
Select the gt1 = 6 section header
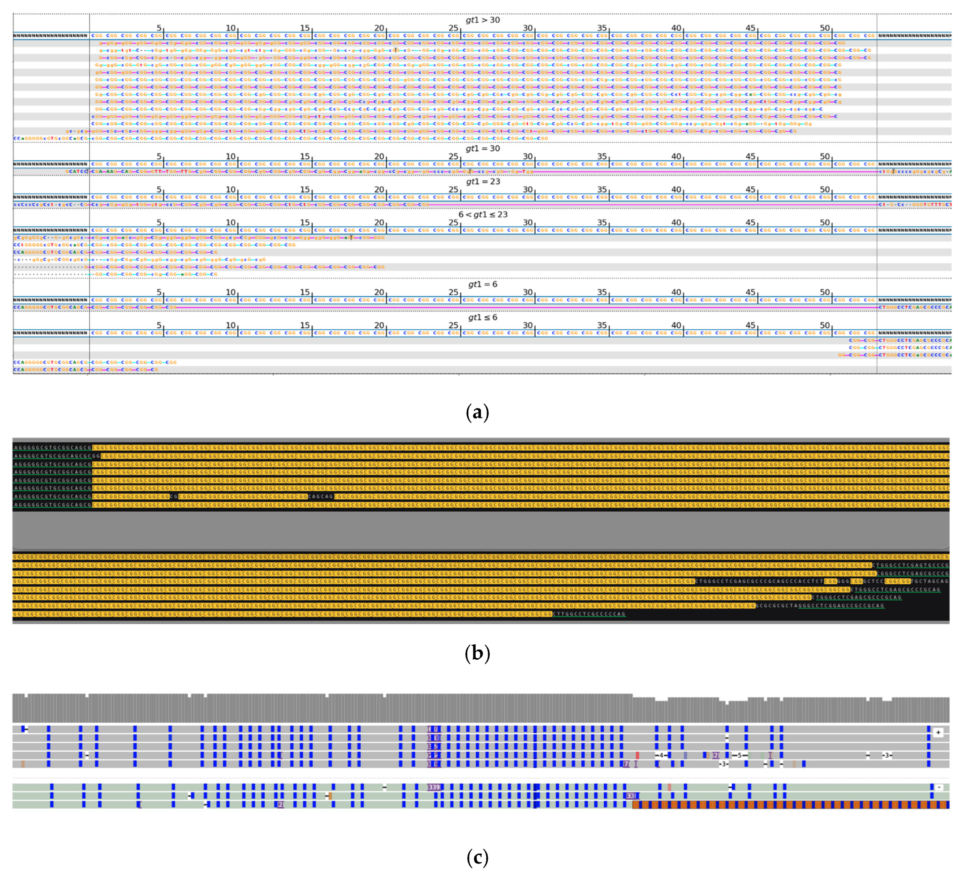click(482, 284)
